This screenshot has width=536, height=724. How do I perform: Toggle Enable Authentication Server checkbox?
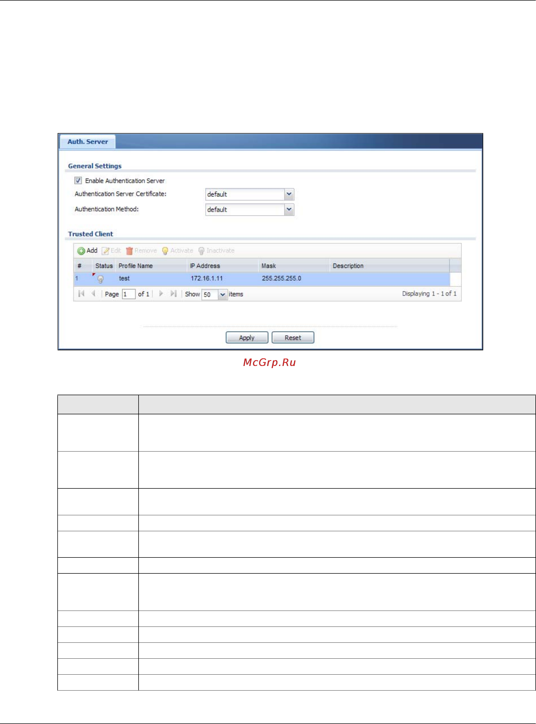coord(78,180)
